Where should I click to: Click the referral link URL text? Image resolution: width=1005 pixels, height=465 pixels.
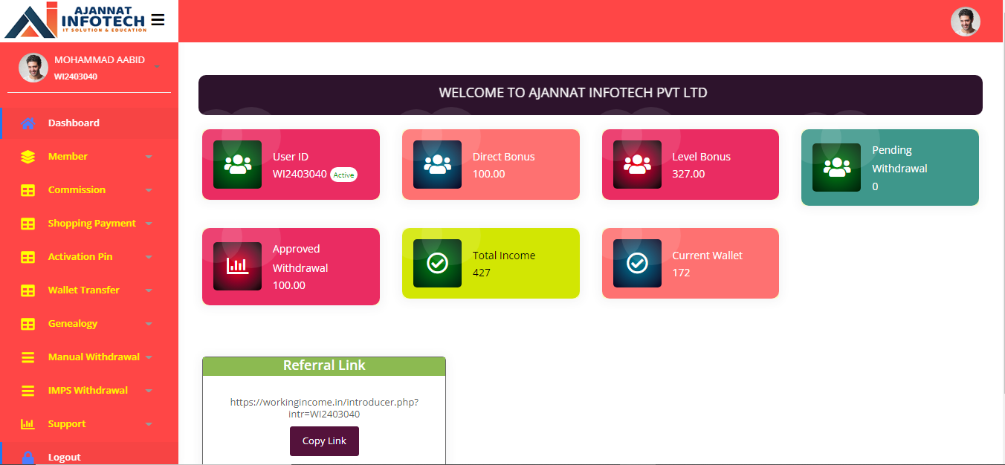click(324, 408)
